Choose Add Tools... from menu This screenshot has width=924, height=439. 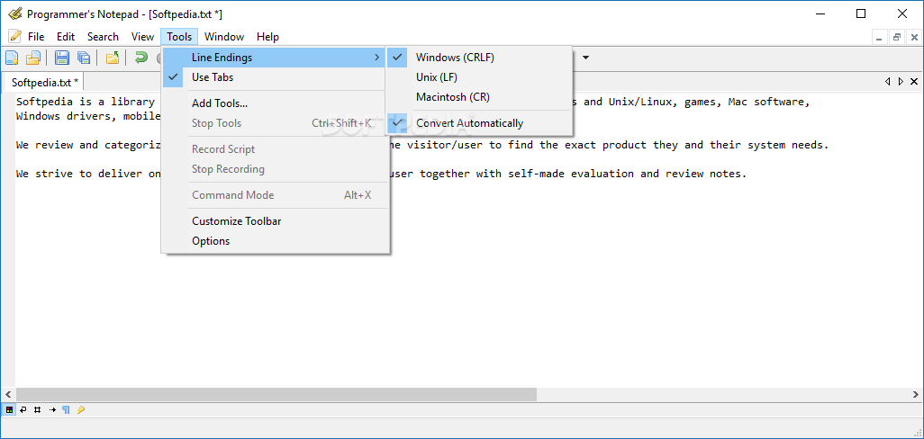click(x=276, y=103)
